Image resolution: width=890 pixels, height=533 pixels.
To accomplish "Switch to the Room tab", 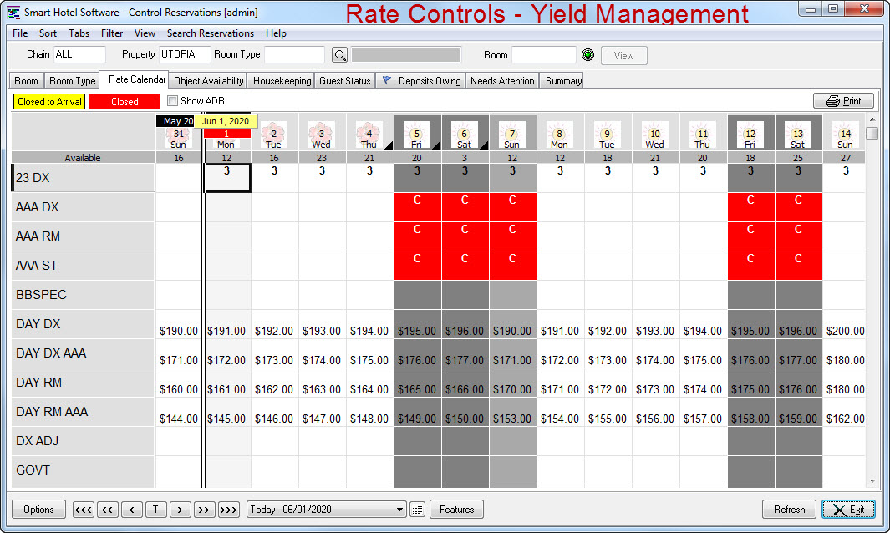I will click(x=26, y=80).
